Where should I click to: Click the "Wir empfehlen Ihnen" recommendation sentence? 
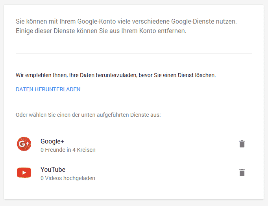(116, 75)
